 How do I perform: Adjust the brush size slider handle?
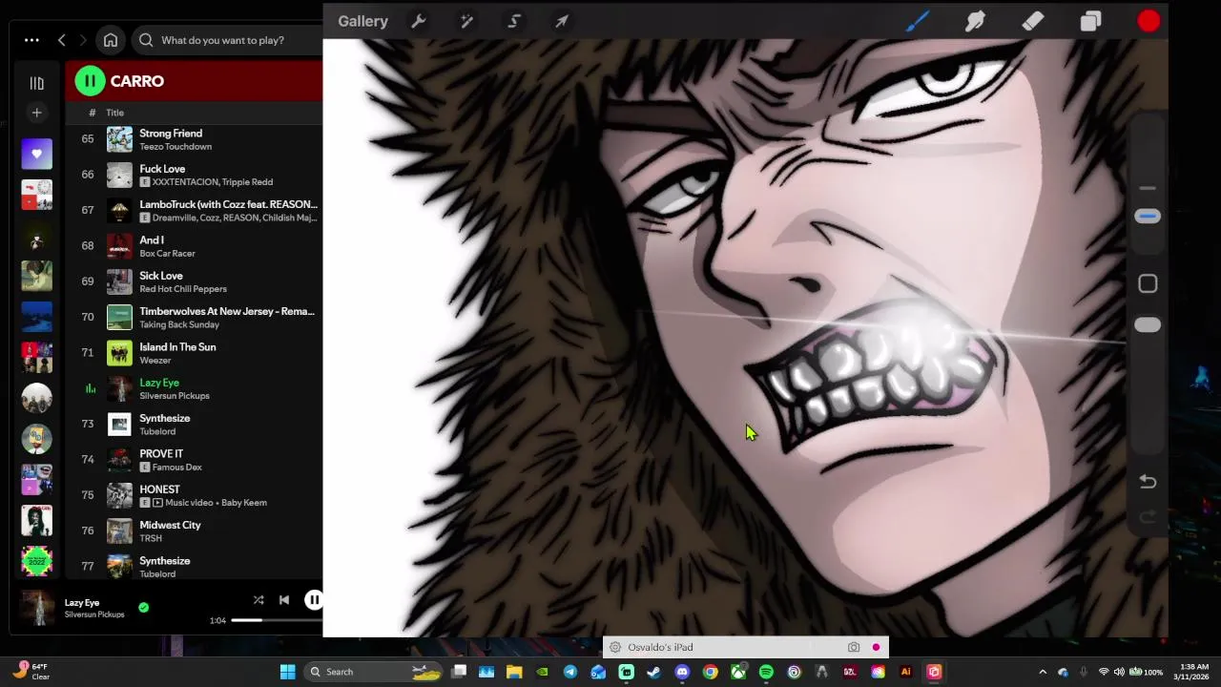(x=1148, y=217)
